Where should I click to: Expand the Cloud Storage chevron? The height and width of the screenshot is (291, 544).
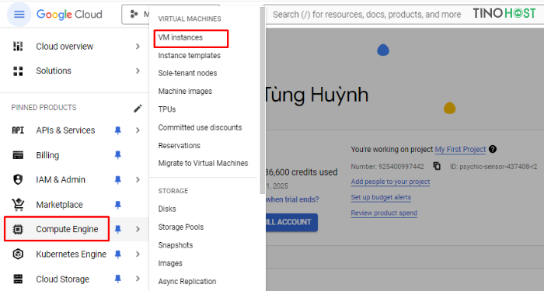(x=138, y=279)
